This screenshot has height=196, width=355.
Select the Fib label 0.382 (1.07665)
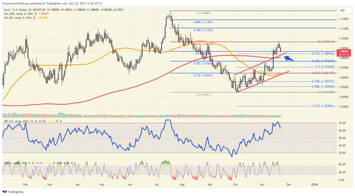pos(203,64)
